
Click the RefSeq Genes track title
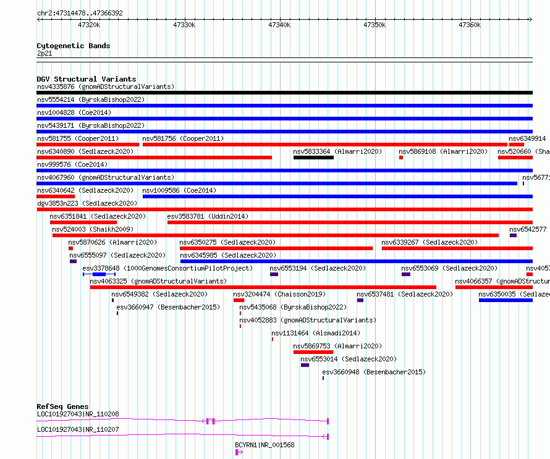tap(62, 406)
